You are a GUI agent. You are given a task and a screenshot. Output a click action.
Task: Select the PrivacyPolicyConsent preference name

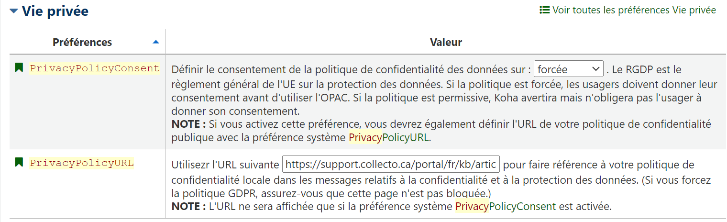pos(94,68)
